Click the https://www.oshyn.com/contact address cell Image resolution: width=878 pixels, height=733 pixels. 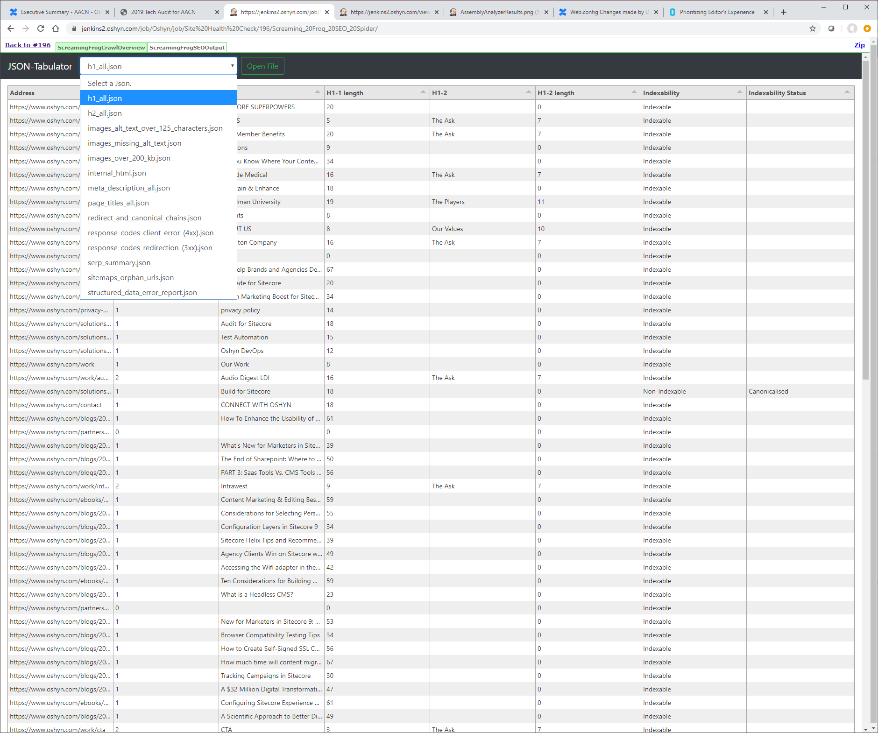click(60, 405)
